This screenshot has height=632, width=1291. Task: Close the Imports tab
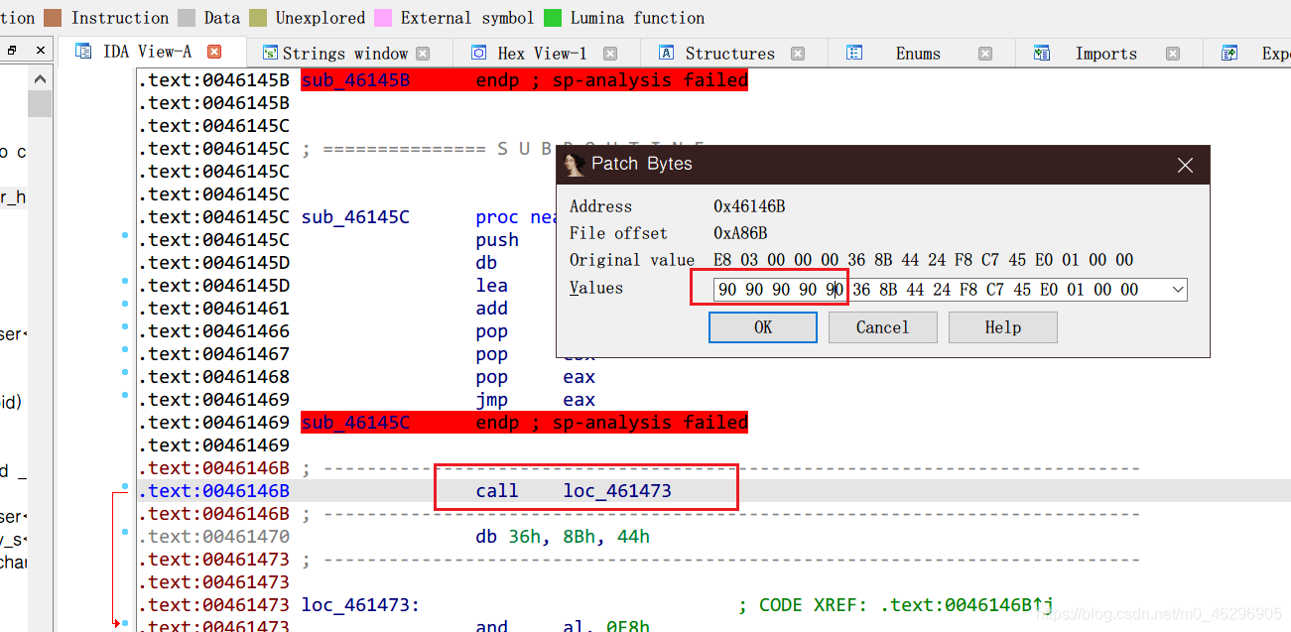(1173, 54)
